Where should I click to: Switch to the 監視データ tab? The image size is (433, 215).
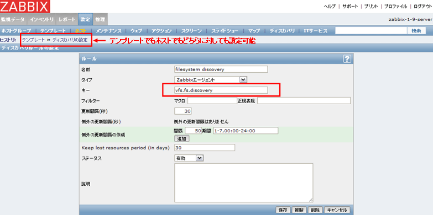pos(13,19)
